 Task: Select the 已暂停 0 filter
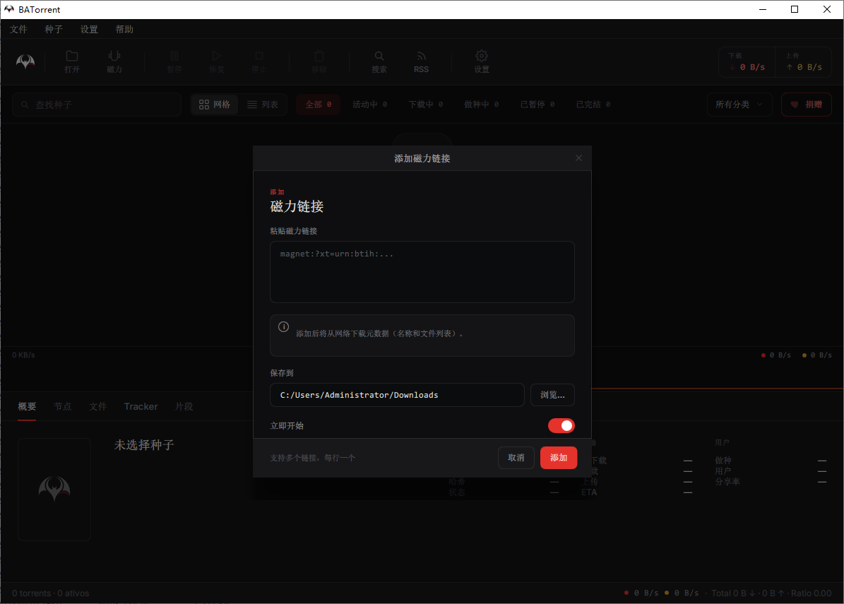tap(537, 105)
